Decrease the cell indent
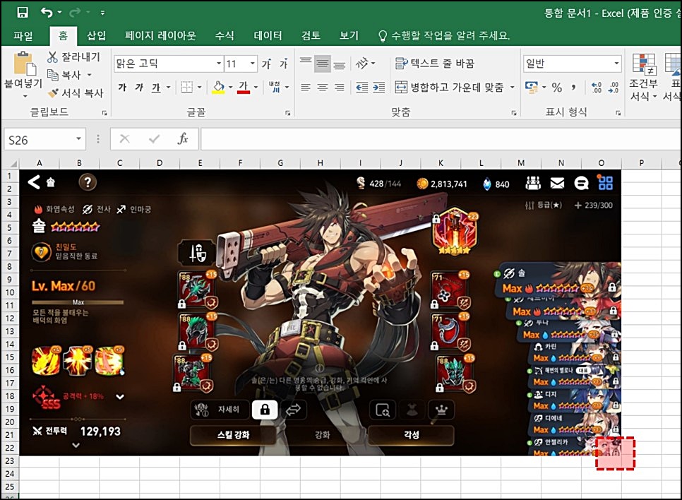 point(362,88)
